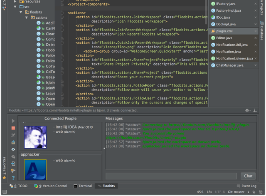Click the blue download-arrow inbox icon in the Floobits toolbar

coord(13,142)
